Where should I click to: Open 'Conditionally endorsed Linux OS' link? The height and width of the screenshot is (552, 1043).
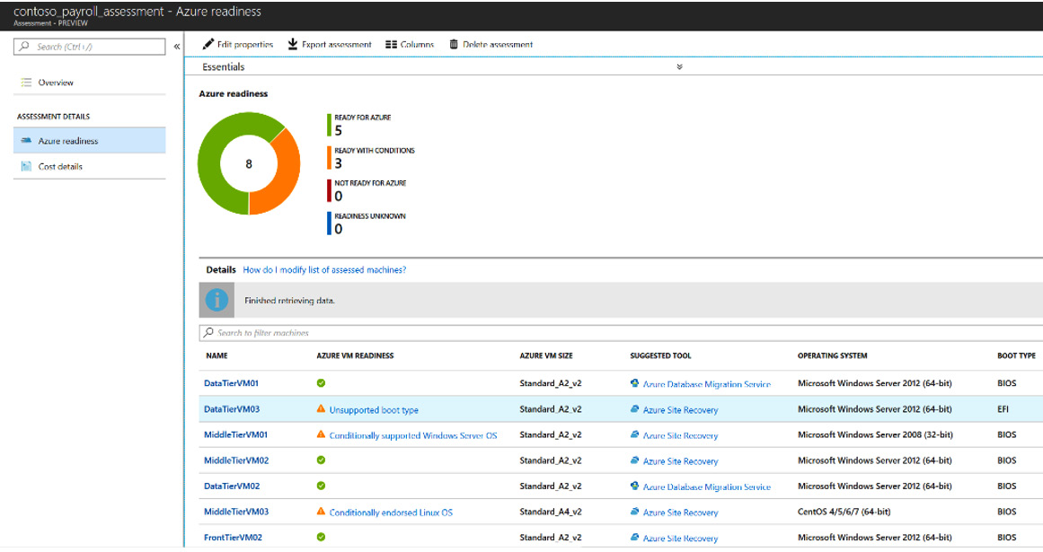click(391, 513)
